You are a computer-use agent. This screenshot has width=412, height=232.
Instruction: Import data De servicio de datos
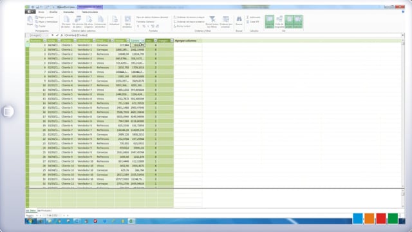tap(77, 21)
